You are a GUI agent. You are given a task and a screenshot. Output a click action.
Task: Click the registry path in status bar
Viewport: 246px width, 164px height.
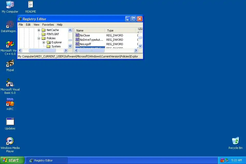tap(78, 56)
